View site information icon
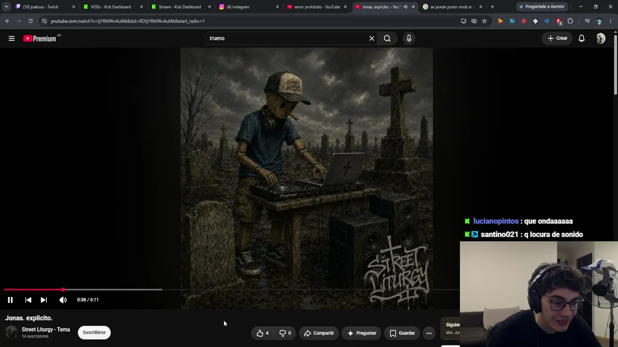The width and height of the screenshot is (618, 347). 44,21
